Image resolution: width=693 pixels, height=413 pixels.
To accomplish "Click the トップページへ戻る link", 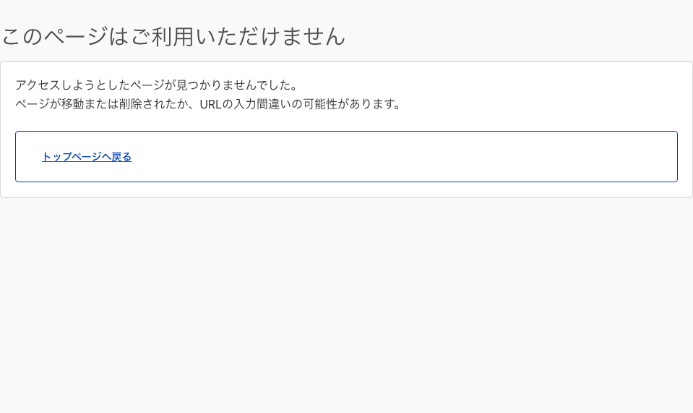I will [87, 157].
